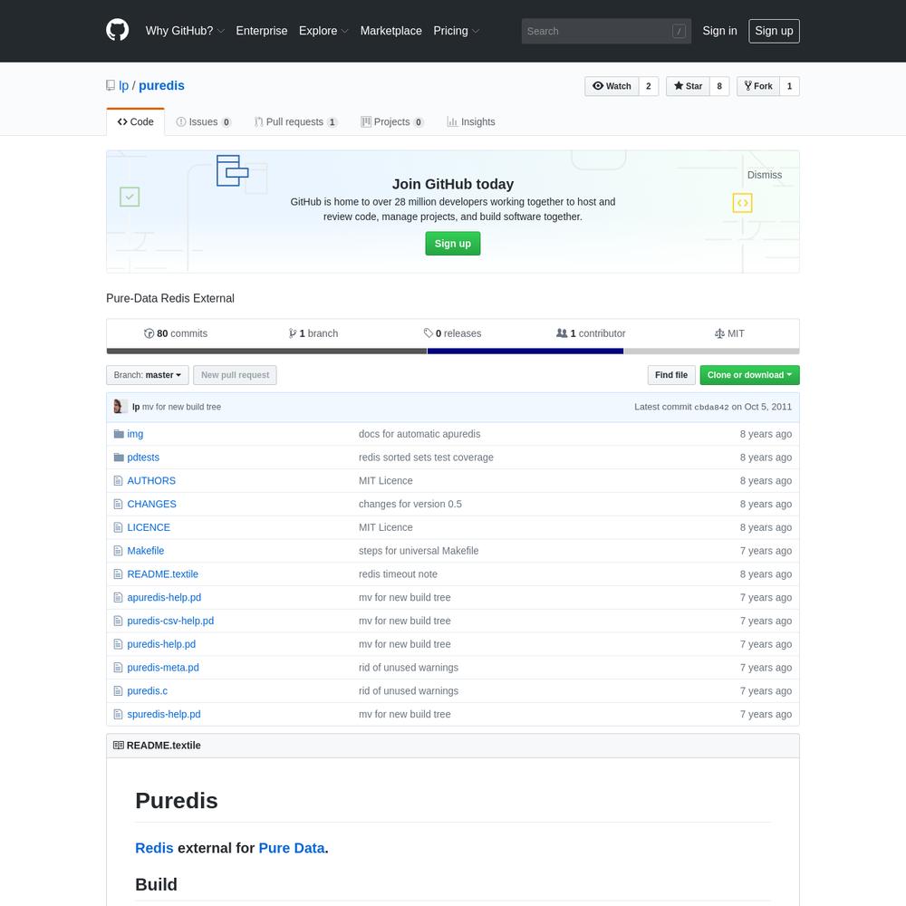Viewport: 906px width, 906px height.
Task: Switch to the Code tab
Action: pyautogui.click(x=135, y=122)
